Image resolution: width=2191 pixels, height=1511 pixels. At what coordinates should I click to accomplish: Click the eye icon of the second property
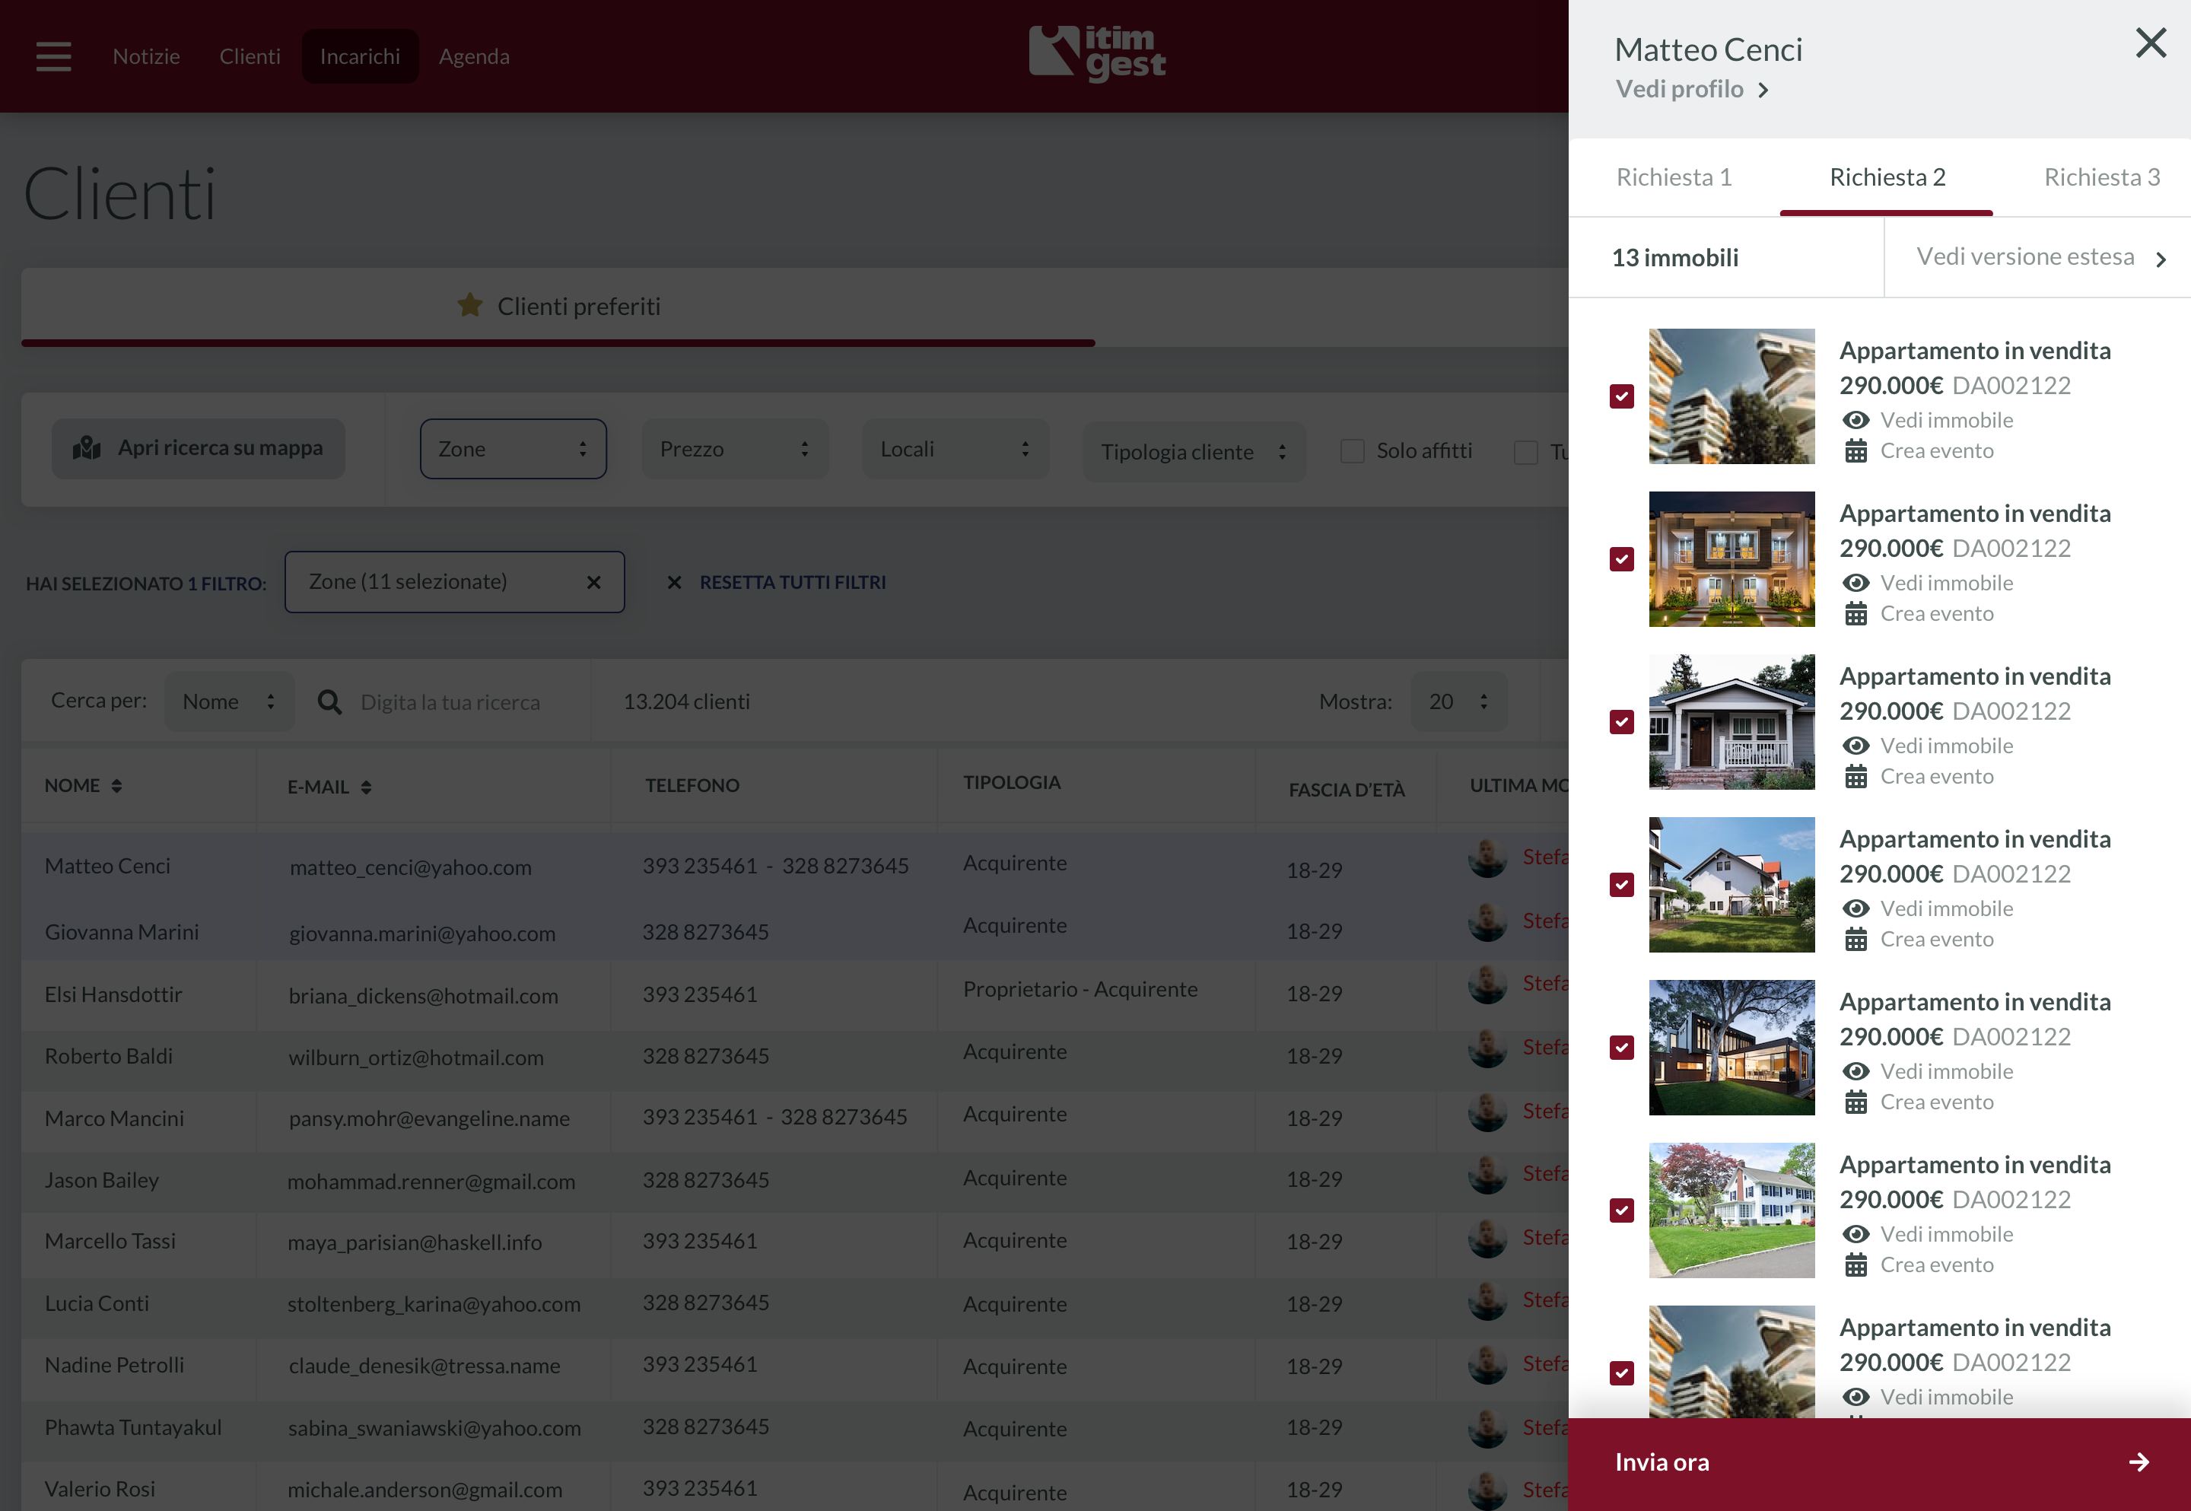[x=1856, y=584]
